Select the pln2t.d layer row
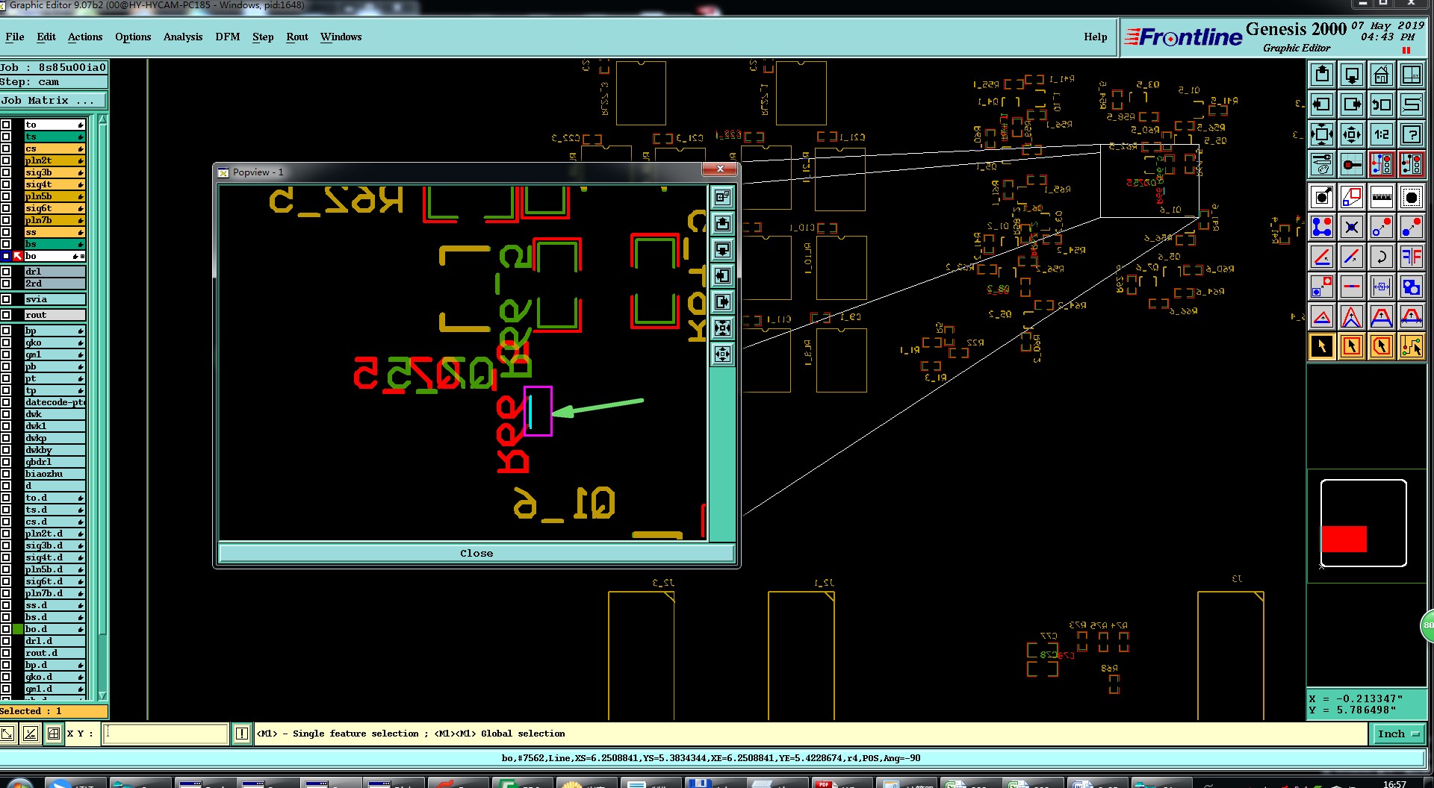The height and width of the screenshot is (788, 1434). point(55,534)
